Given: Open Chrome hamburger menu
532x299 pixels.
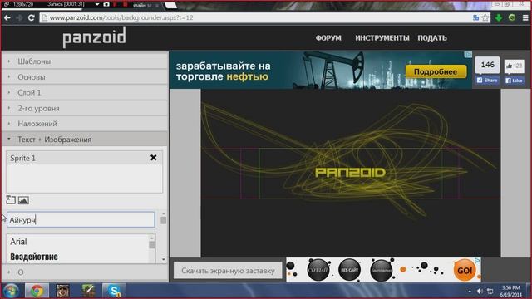Looking at the screenshot, I should pos(525,17).
